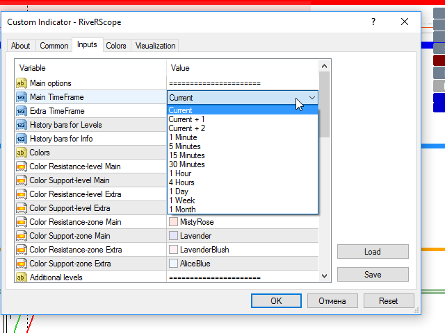
Task: Select 1 Day timeframe option
Action: (x=243, y=191)
